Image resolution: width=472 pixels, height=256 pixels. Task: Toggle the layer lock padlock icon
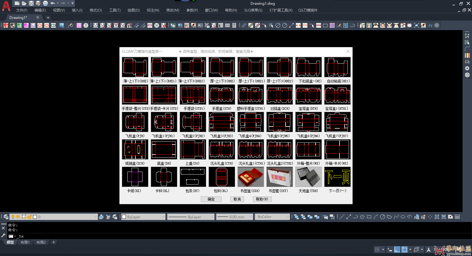tap(29, 217)
